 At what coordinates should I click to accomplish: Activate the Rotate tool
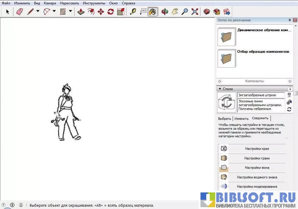click(x=110, y=11)
